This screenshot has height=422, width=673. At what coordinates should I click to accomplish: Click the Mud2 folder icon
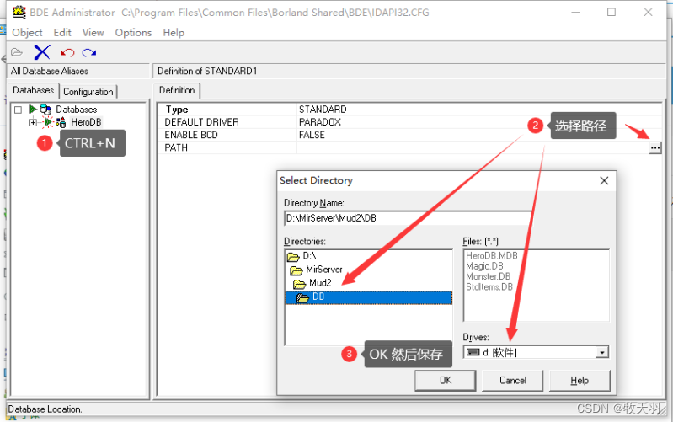point(299,284)
